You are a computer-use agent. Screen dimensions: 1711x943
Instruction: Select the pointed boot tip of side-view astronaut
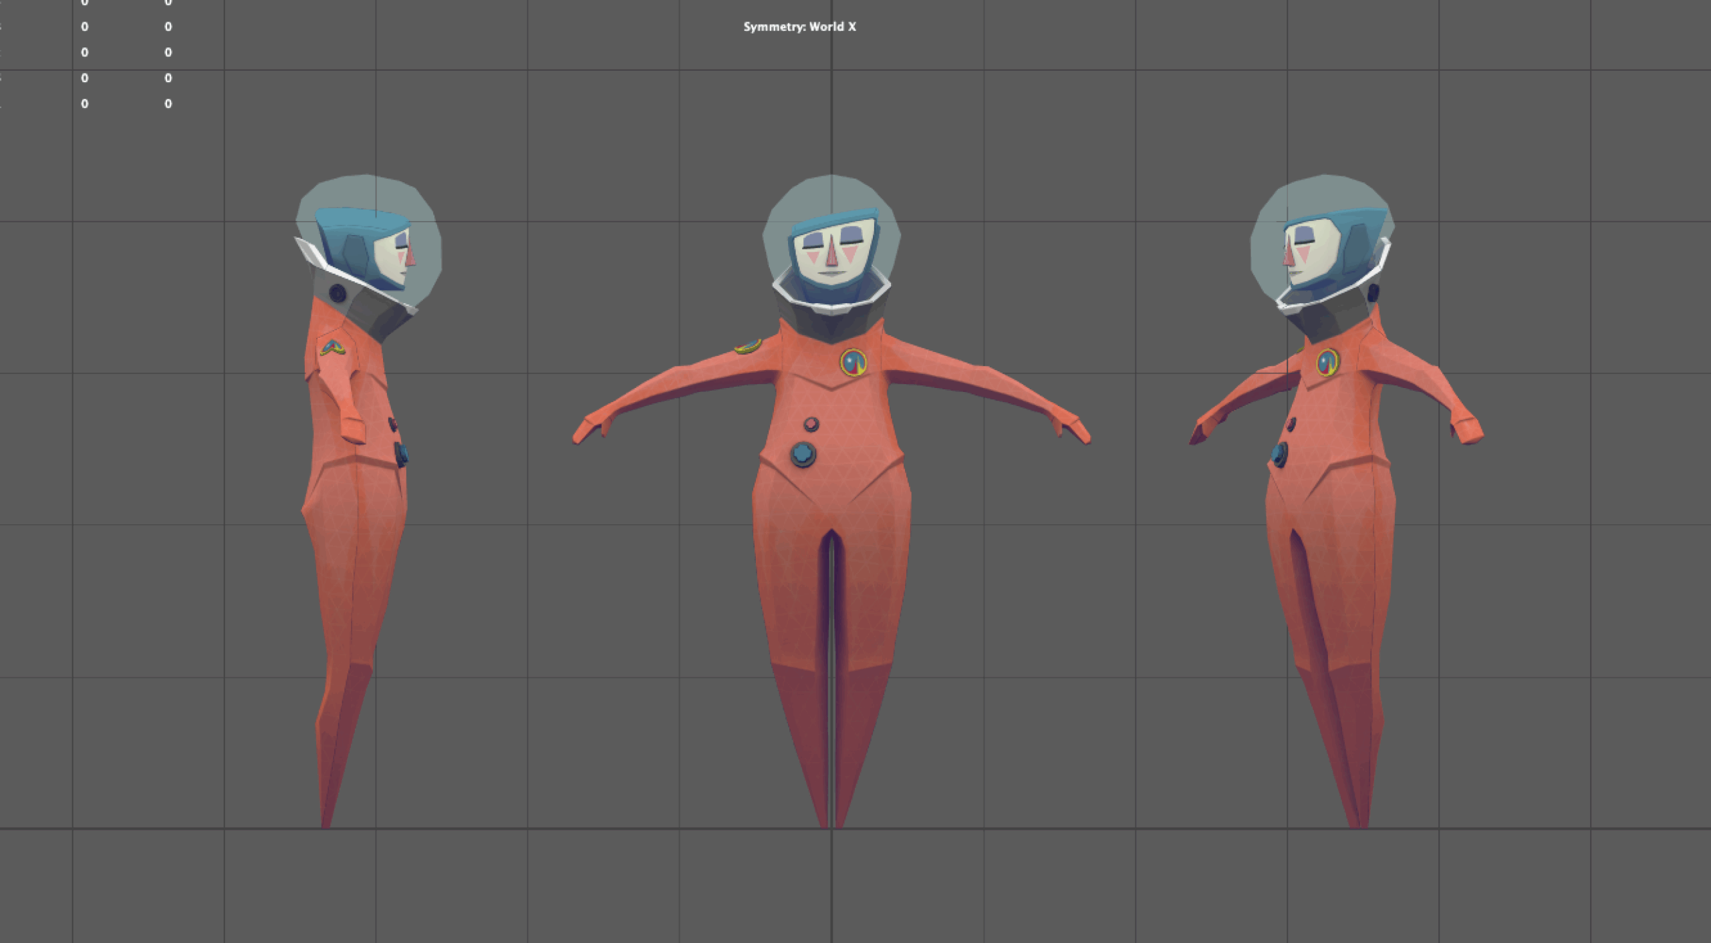pos(326,811)
